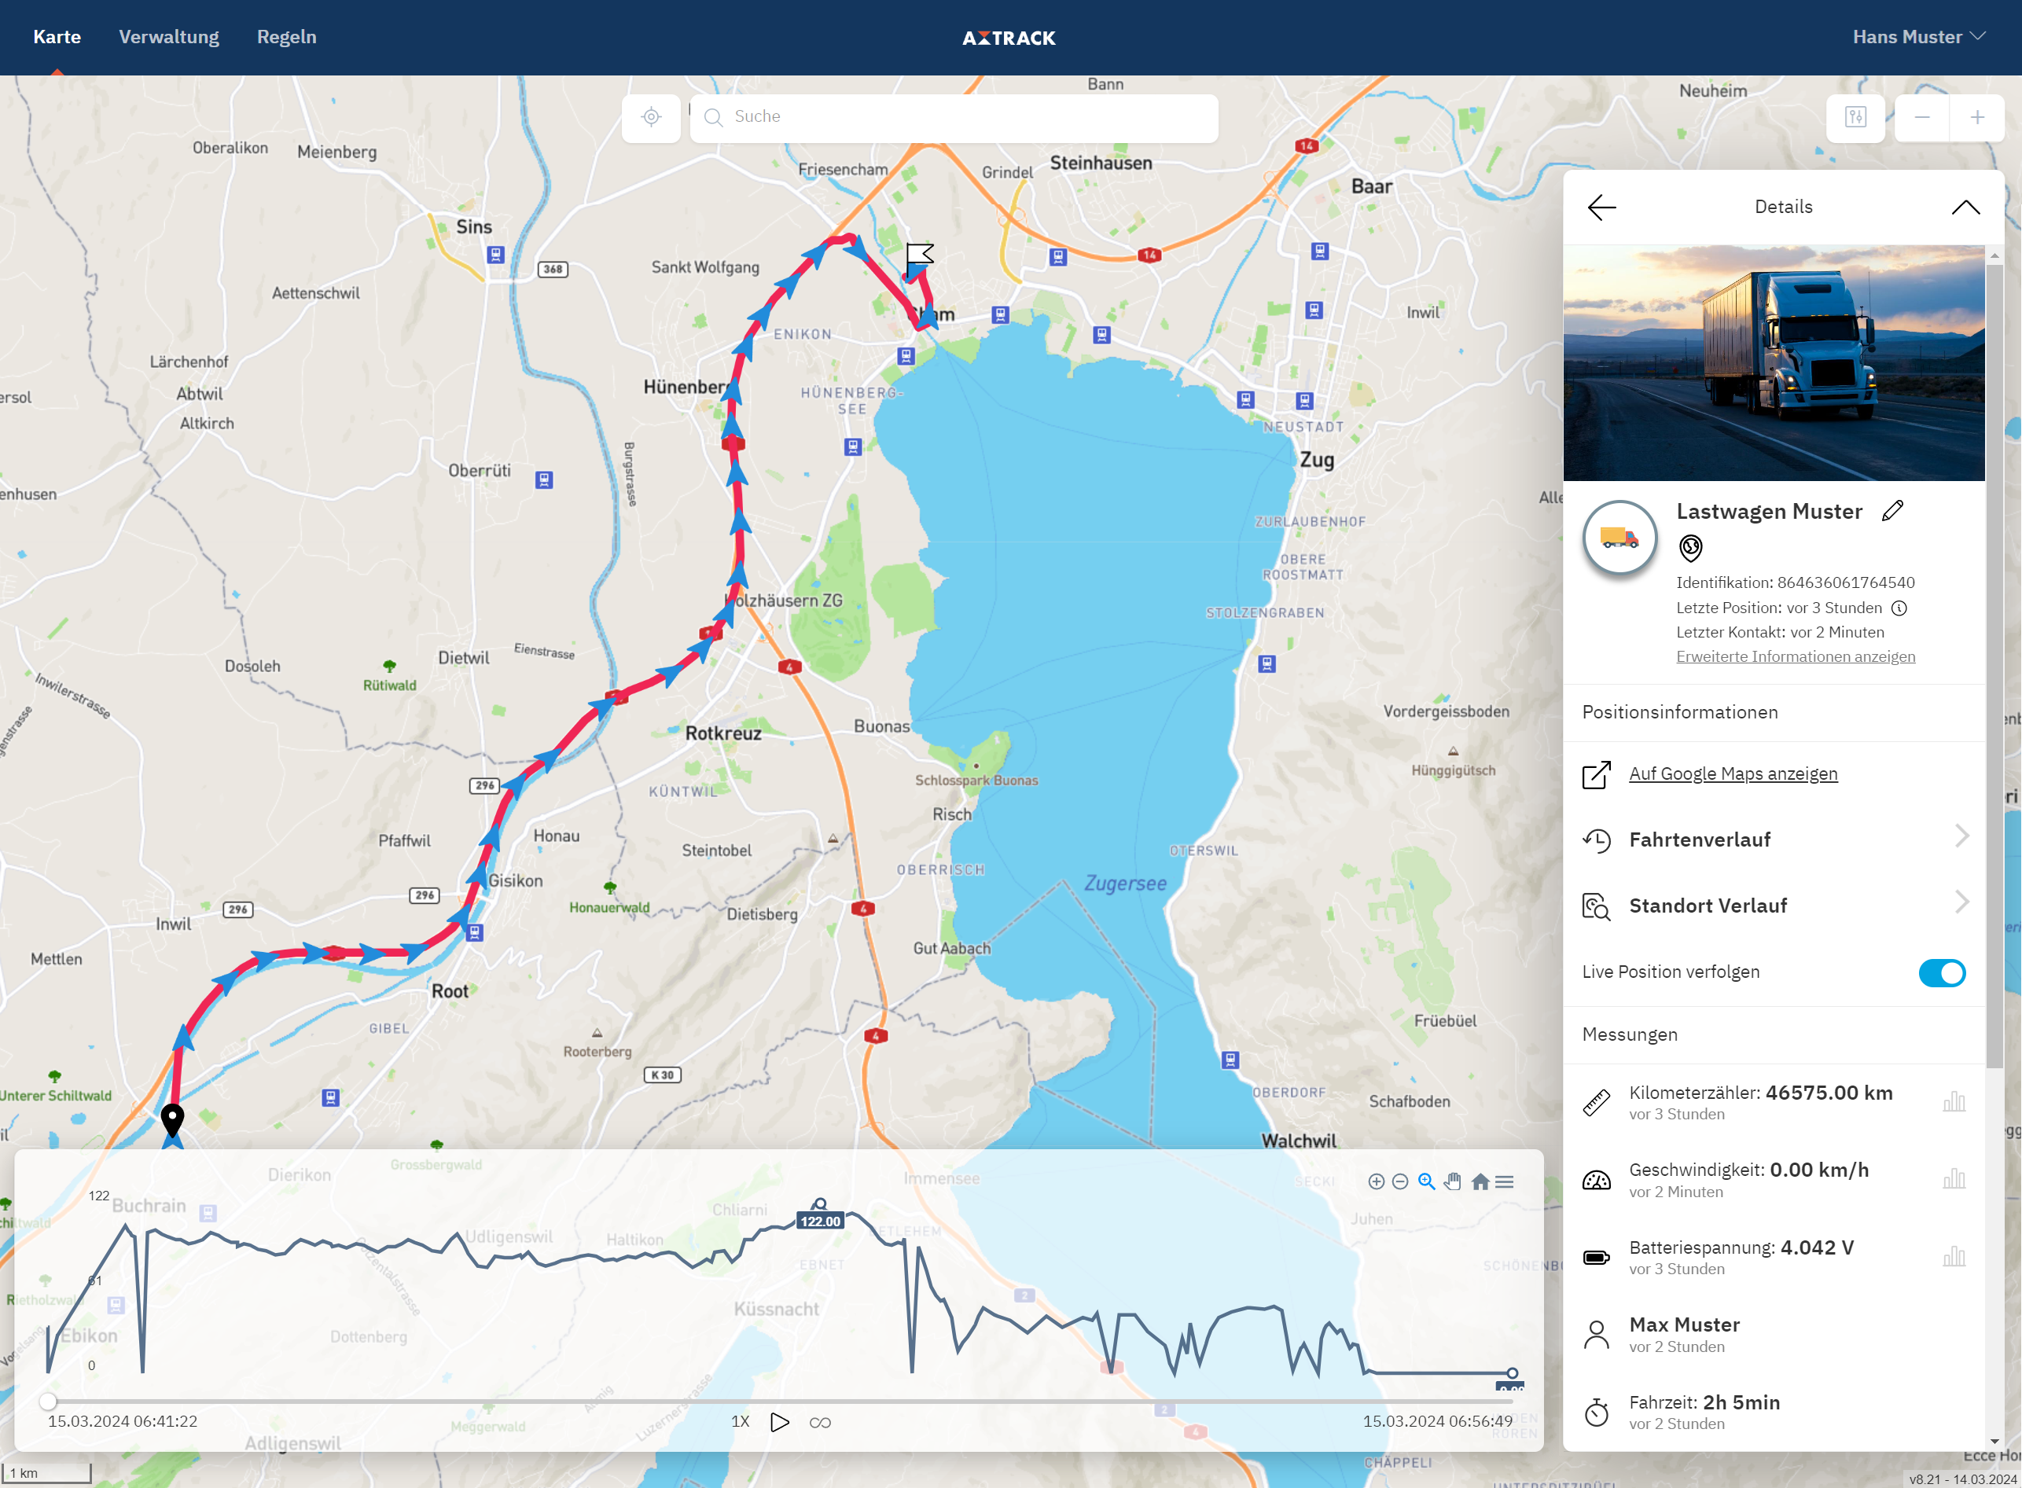Open the Regeln tab
The width and height of the screenshot is (2022, 1488).
286,37
